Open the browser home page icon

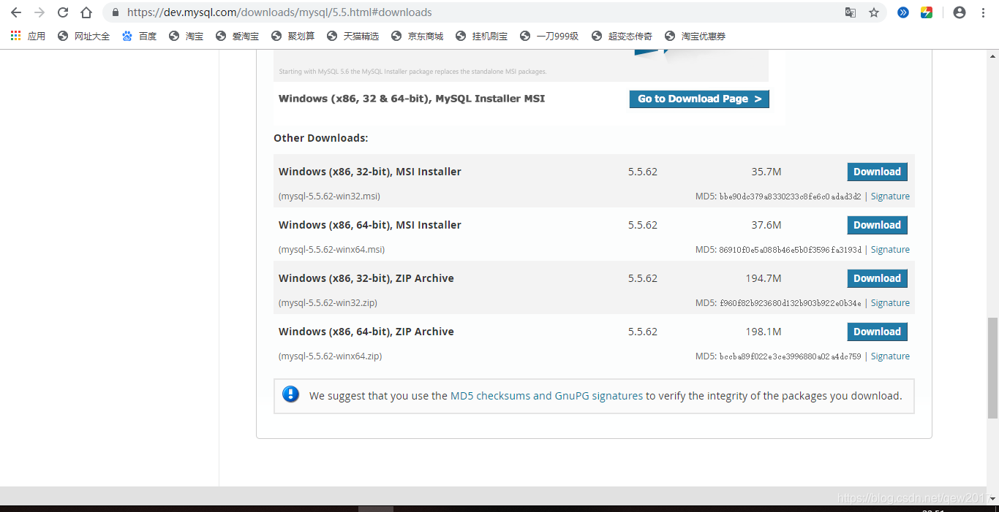click(x=86, y=12)
